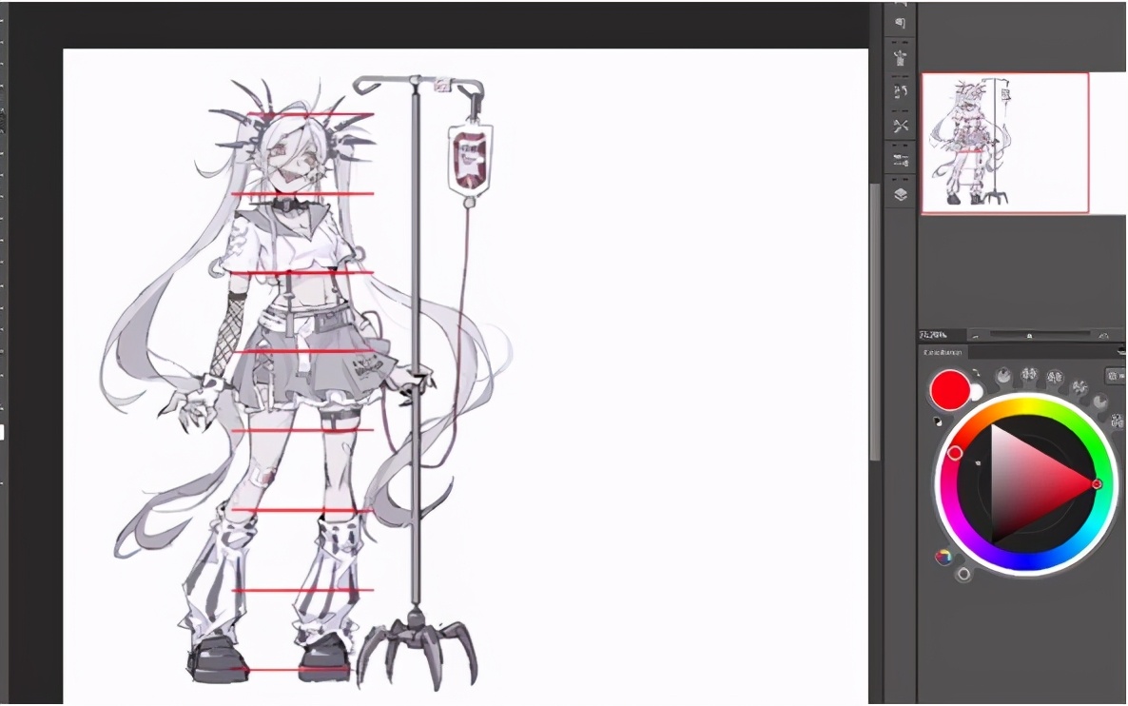Click the crossed tools icon in the dock
The height and width of the screenshot is (706, 1128).
coord(901,126)
